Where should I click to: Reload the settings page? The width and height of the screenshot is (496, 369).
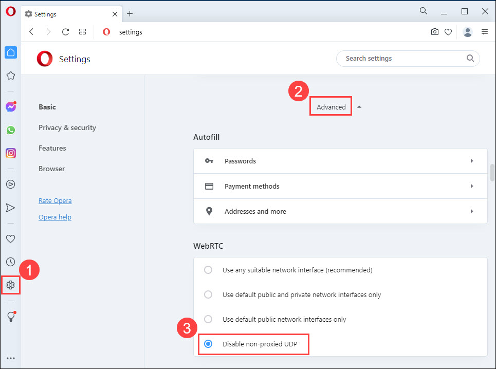[65, 32]
